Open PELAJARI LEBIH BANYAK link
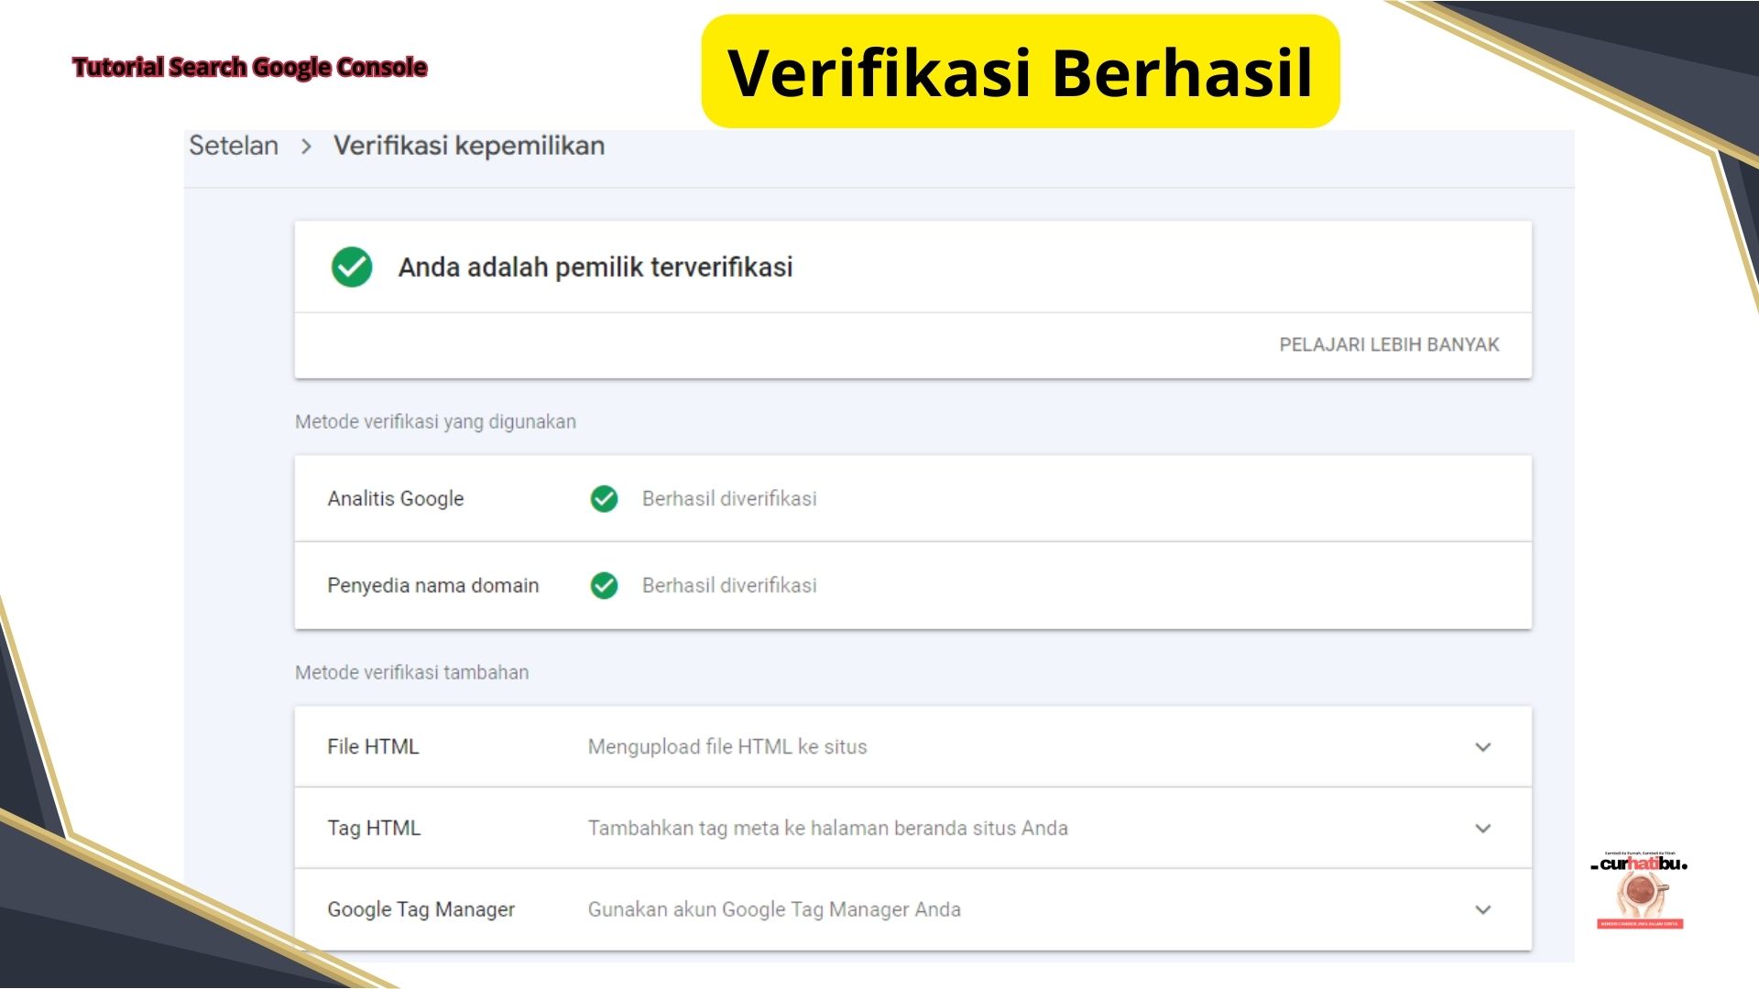This screenshot has height=989, width=1759. click(1388, 345)
